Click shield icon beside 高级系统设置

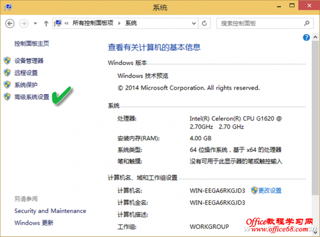[7, 96]
